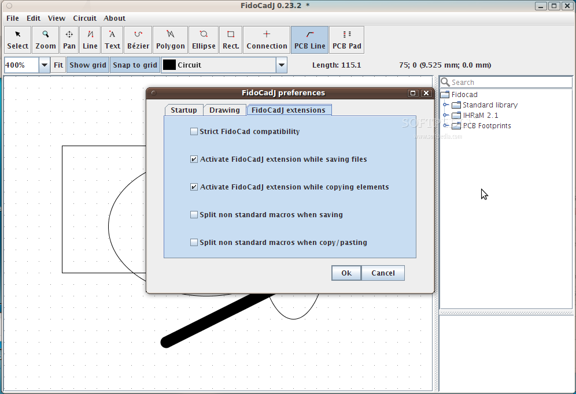Image resolution: width=576 pixels, height=394 pixels.
Task: Expand the PCB Footprints tree node
Action: 446,125
